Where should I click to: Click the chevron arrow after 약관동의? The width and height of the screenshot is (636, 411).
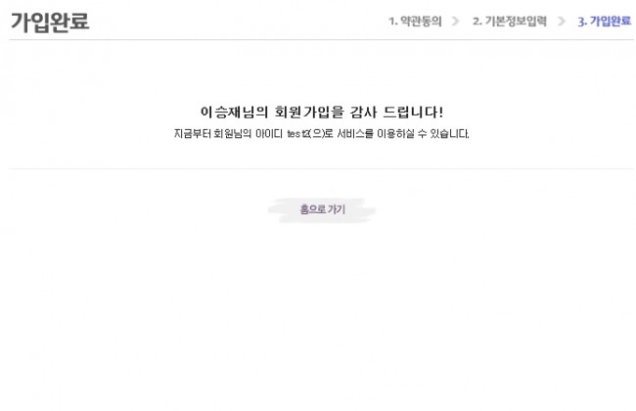tap(456, 21)
